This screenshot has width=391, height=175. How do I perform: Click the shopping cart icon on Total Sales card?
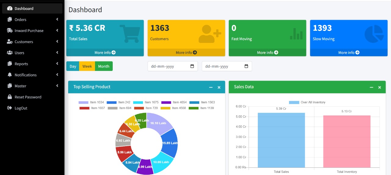click(x=130, y=33)
